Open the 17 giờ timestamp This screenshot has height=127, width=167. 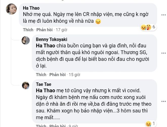pos(61,30)
